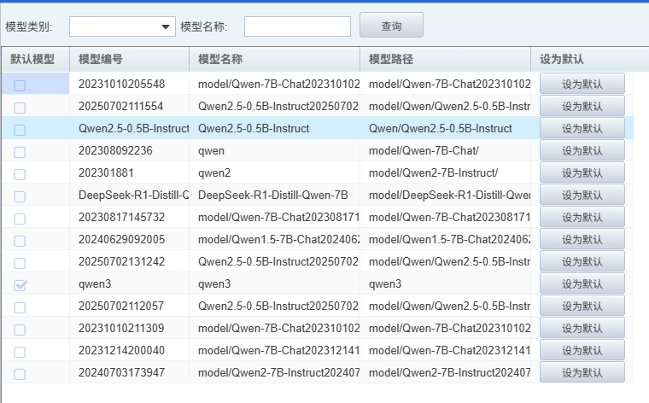Tick the DeepSeek-R1-Distill-Qwen-7B row checkbox
Image resolution: width=649 pixels, height=403 pixels.
20,196
